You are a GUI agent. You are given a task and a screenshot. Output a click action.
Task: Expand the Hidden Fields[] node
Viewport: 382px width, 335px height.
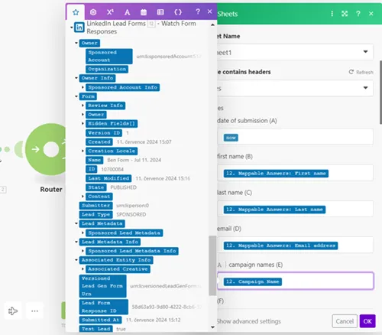pyautogui.click(x=83, y=123)
